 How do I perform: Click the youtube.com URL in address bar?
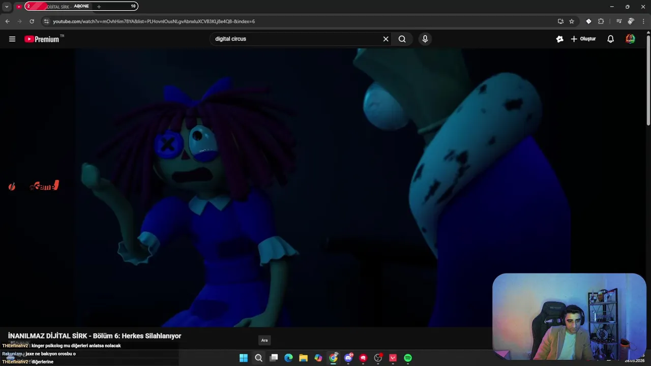[154, 21]
